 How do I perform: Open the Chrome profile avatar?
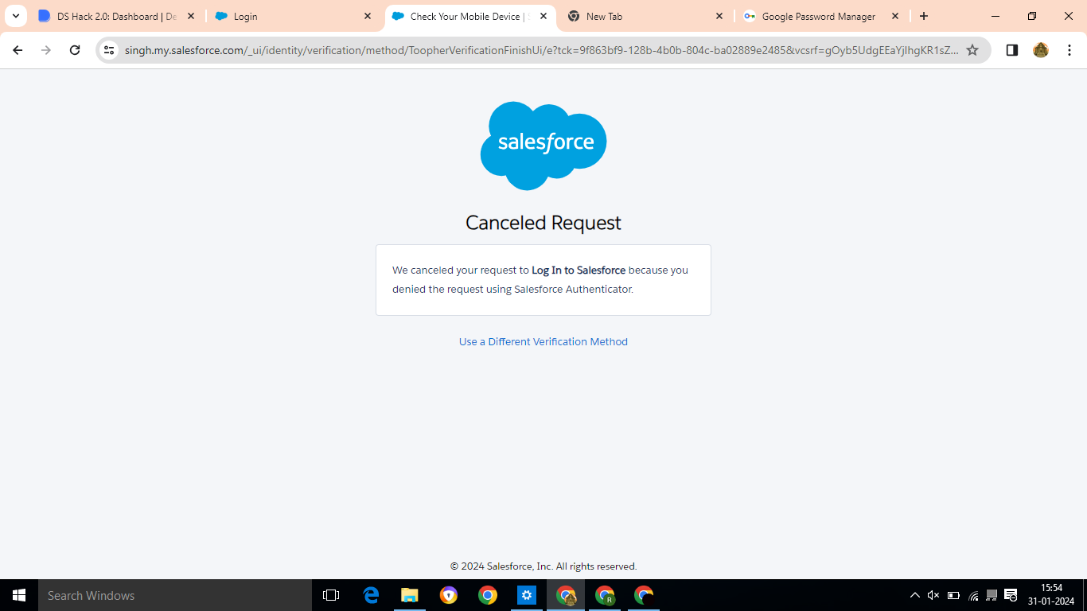(x=1041, y=50)
